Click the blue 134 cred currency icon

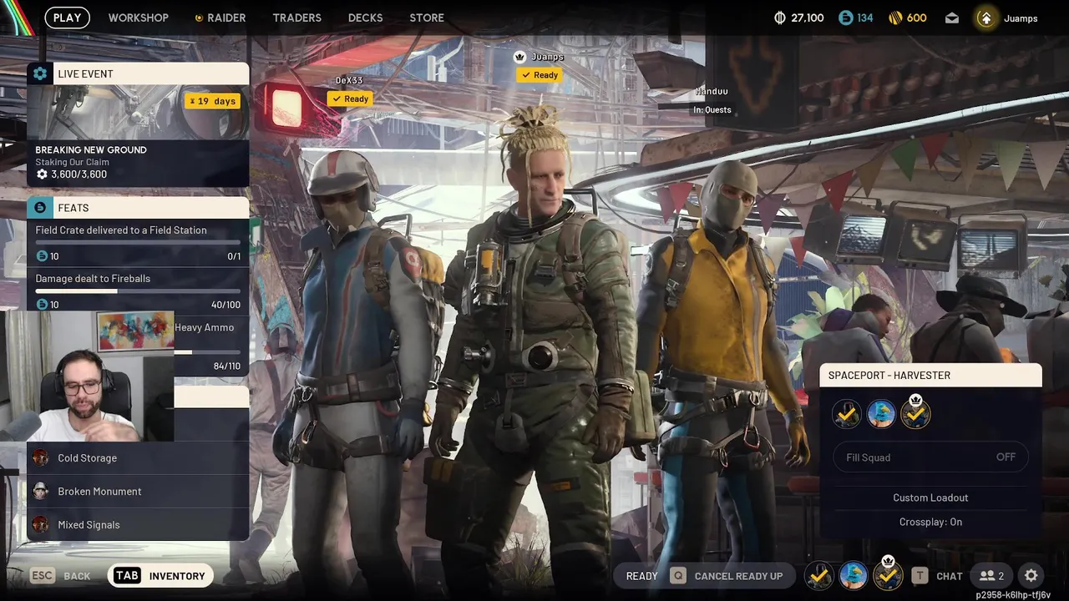pyautogui.click(x=846, y=18)
